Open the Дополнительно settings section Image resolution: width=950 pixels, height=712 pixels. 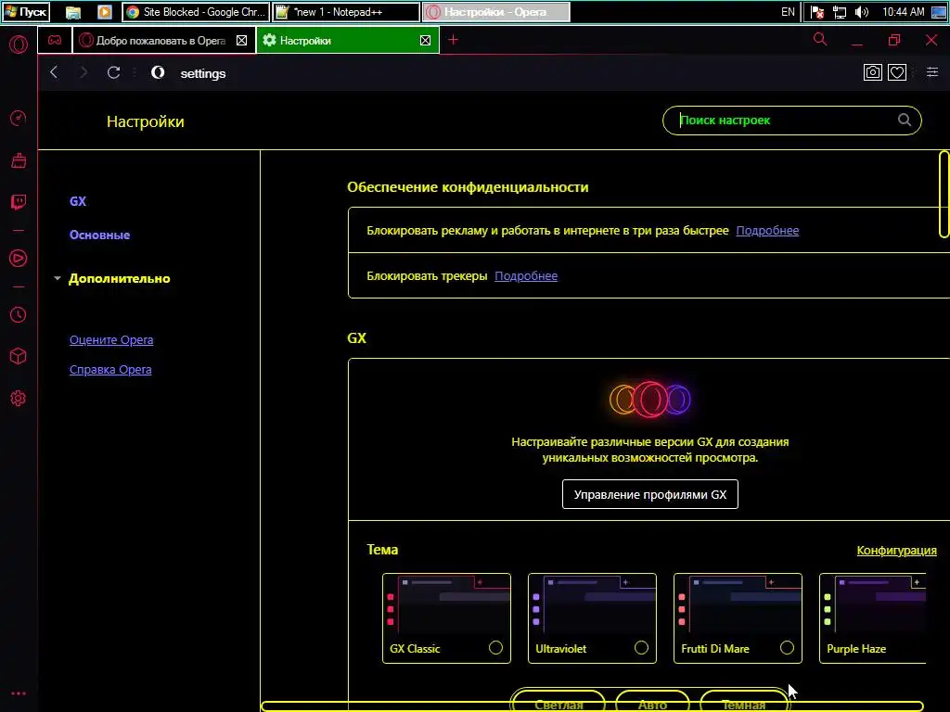tap(120, 278)
